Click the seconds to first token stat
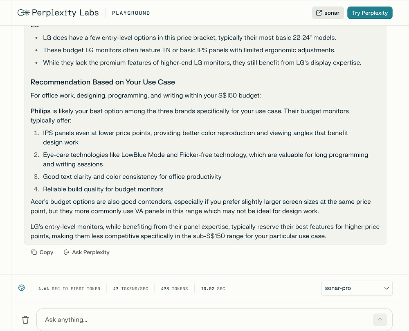This screenshot has height=331, width=409. coord(69,289)
